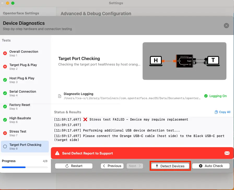Select the Target Plug & Play step

pyautogui.click(x=23, y=67)
